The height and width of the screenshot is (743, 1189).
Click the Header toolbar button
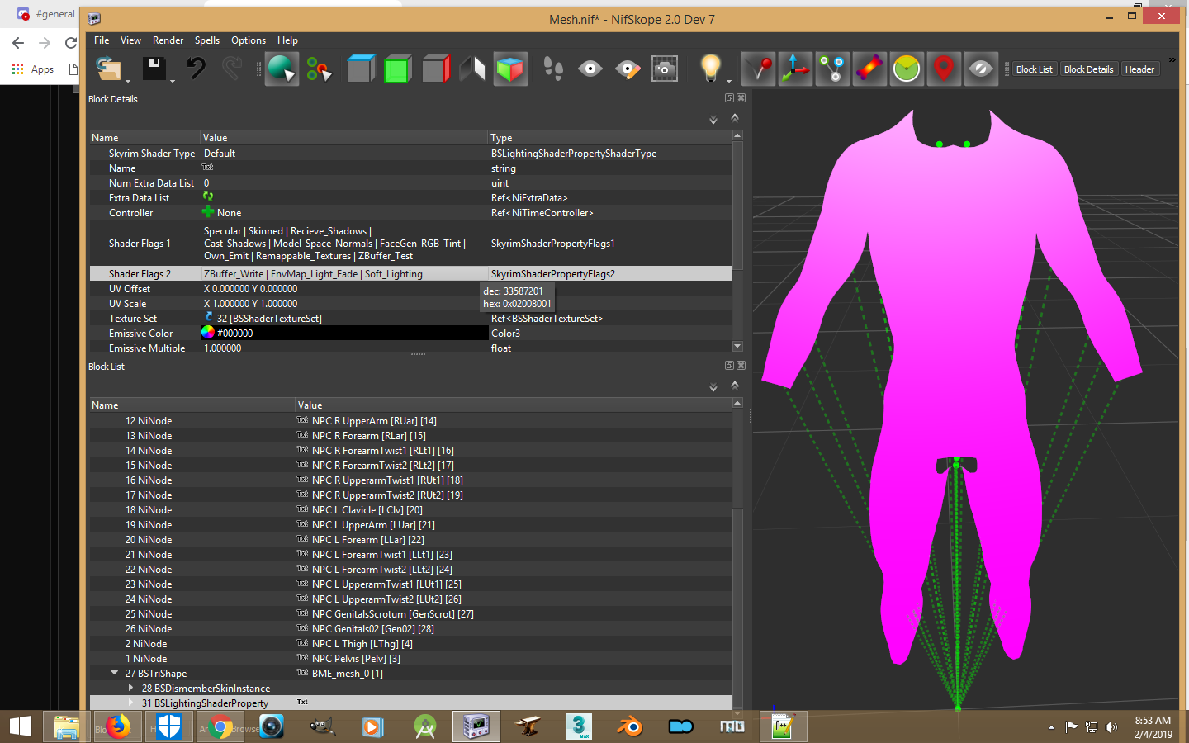[x=1139, y=69]
